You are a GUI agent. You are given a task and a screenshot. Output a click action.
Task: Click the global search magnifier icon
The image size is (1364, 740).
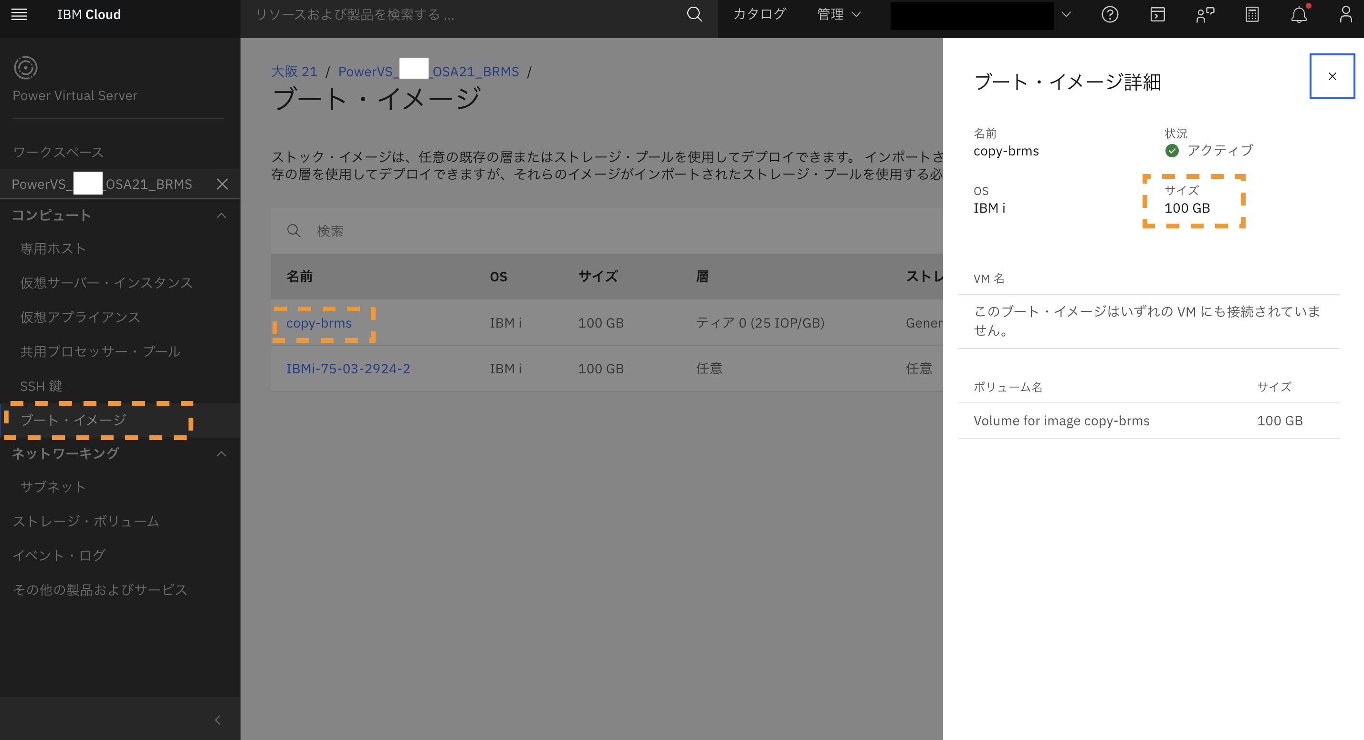(x=694, y=14)
